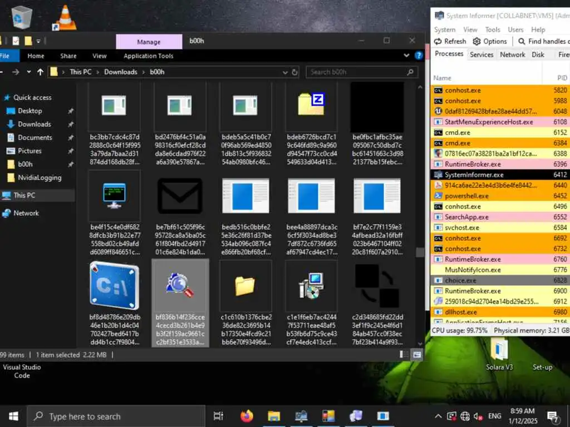
Task: Open Documents in navigation pane
Action: coord(35,137)
